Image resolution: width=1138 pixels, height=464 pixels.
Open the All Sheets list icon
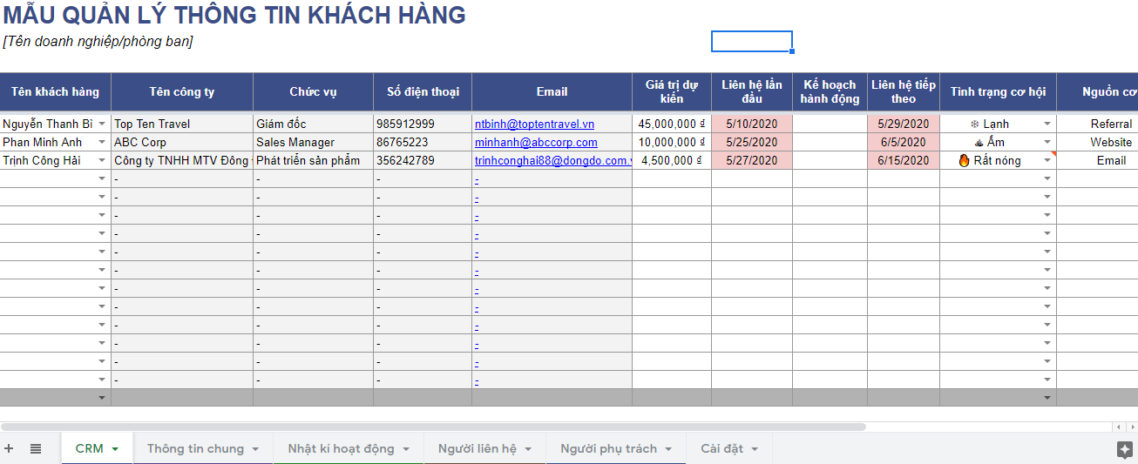(x=36, y=448)
